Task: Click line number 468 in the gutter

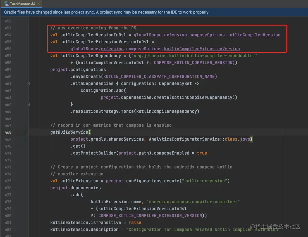Action: coord(8,132)
